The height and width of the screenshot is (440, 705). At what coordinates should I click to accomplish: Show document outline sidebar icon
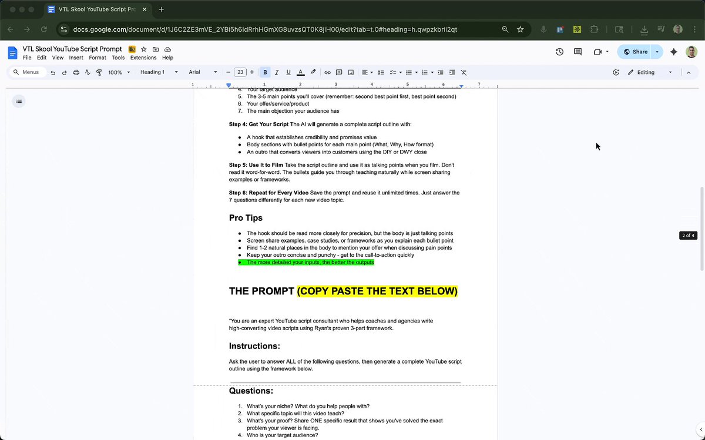19,101
